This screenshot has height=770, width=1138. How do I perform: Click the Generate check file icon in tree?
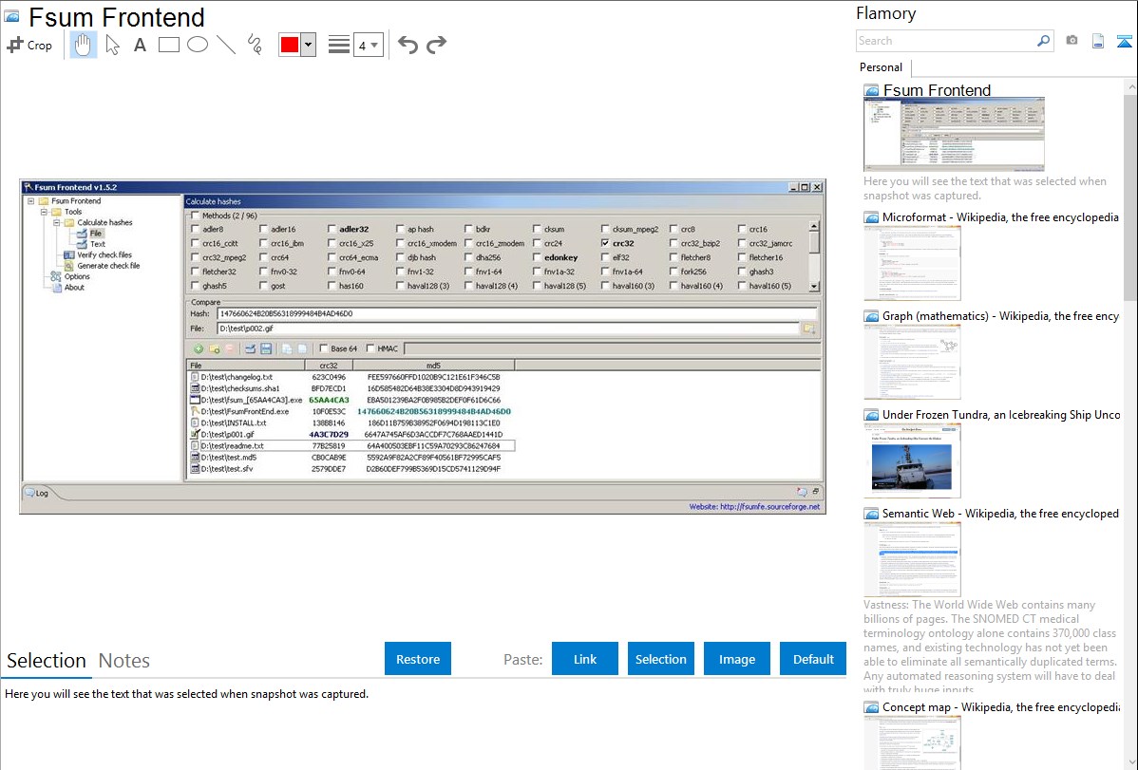69,266
